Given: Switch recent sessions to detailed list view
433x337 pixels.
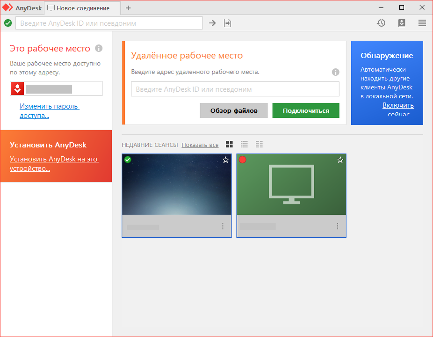Looking at the screenshot, I should pos(259,144).
